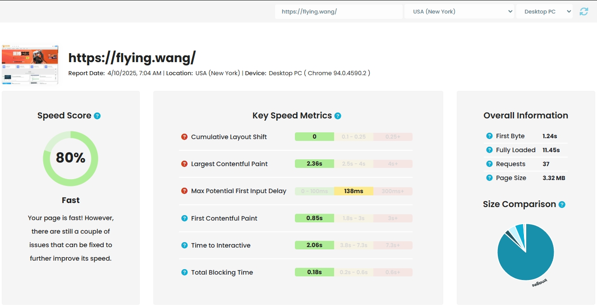Click the URL input field
The height and width of the screenshot is (307, 597).
pyautogui.click(x=338, y=12)
